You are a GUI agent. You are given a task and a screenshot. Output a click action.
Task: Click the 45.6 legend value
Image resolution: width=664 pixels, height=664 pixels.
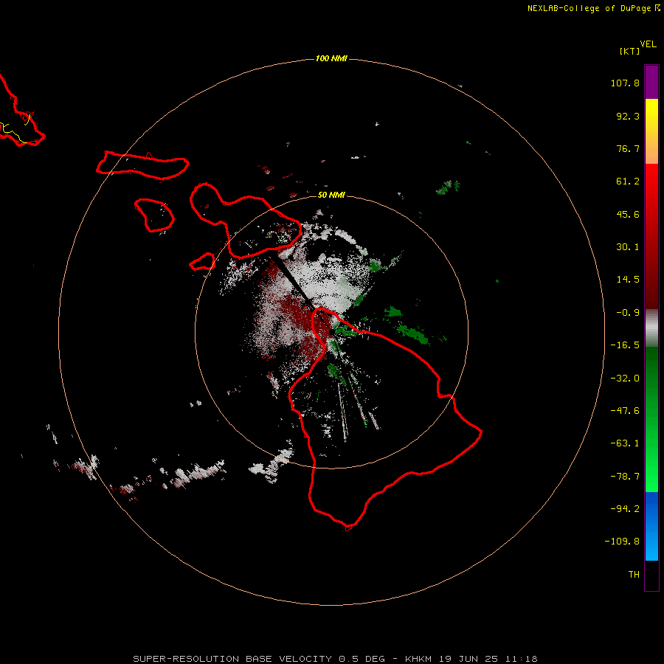pos(628,214)
